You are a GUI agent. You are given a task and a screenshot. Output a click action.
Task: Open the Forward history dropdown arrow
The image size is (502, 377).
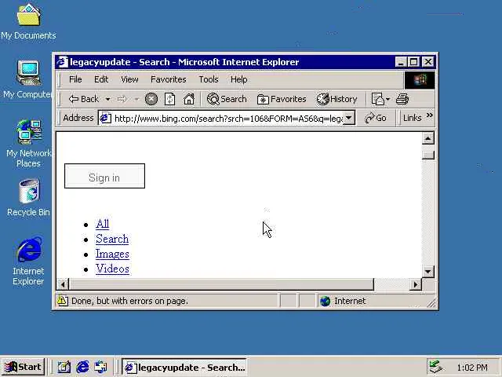point(136,100)
